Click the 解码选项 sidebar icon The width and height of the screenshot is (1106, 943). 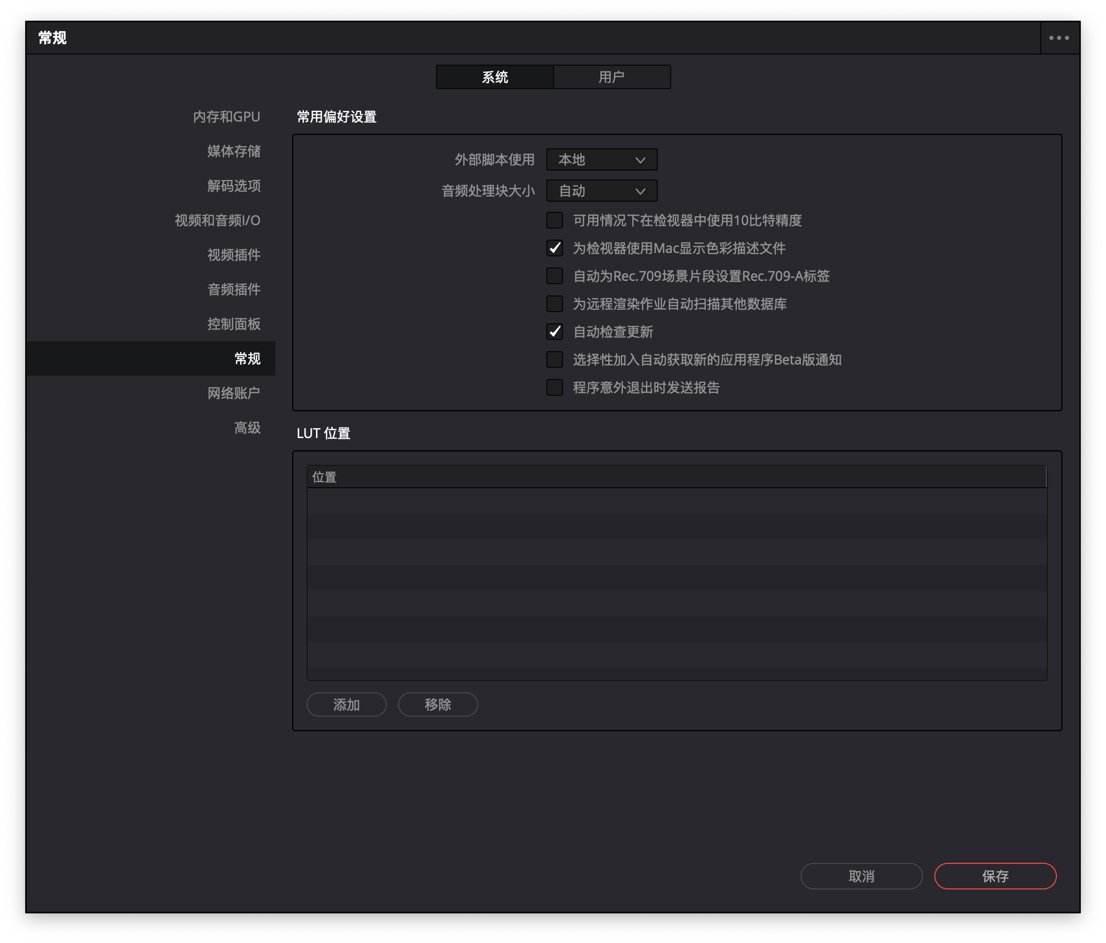click(232, 184)
